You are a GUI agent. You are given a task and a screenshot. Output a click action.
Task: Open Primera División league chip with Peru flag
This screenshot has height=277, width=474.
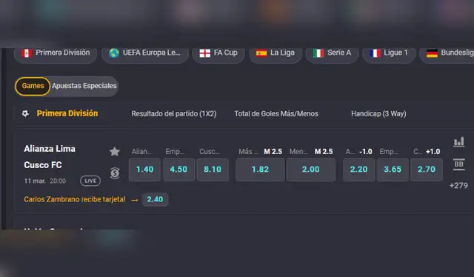(x=56, y=53)
